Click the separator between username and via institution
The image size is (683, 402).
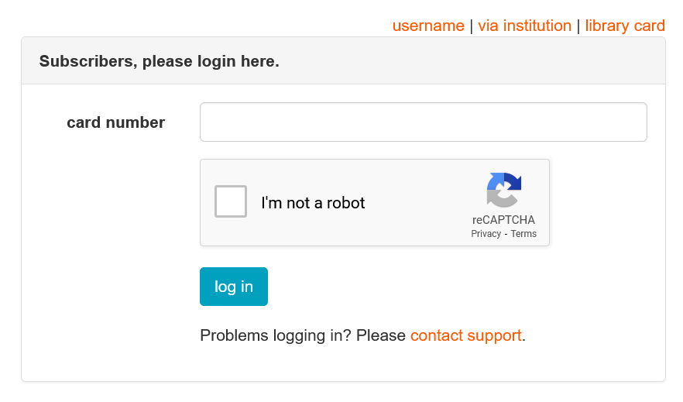[x=472, y=26]
